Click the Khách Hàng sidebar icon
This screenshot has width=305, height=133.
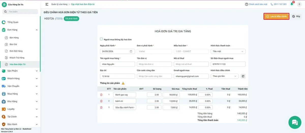(x=4, y=79)
